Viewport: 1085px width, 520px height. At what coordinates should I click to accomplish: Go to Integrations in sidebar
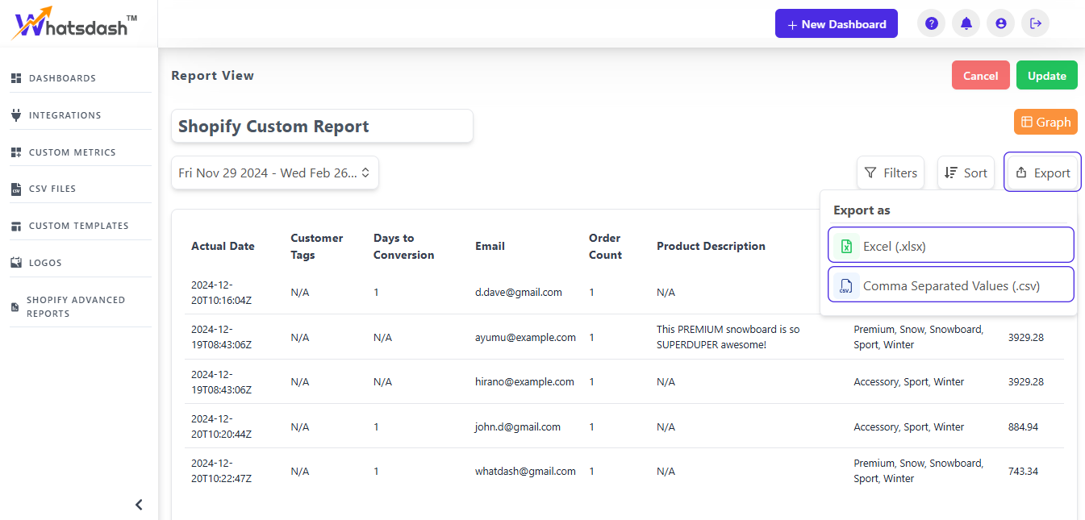[65, 115]
